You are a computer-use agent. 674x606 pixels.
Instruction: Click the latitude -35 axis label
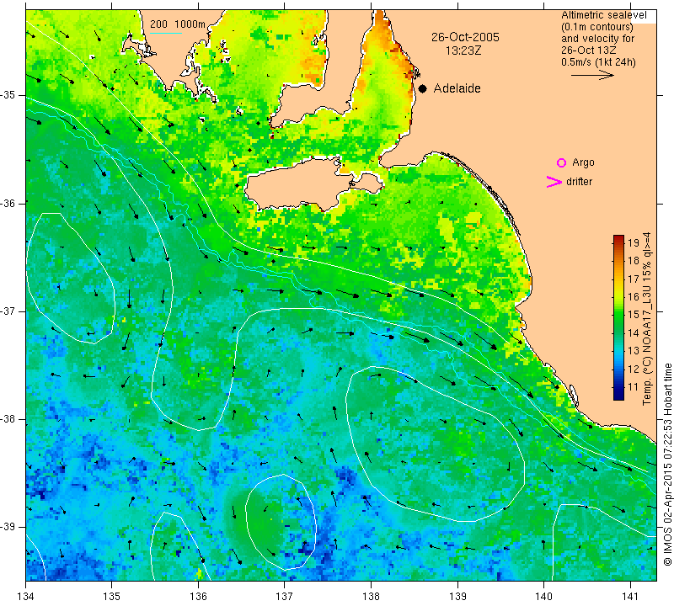click(x=8, y=95)
